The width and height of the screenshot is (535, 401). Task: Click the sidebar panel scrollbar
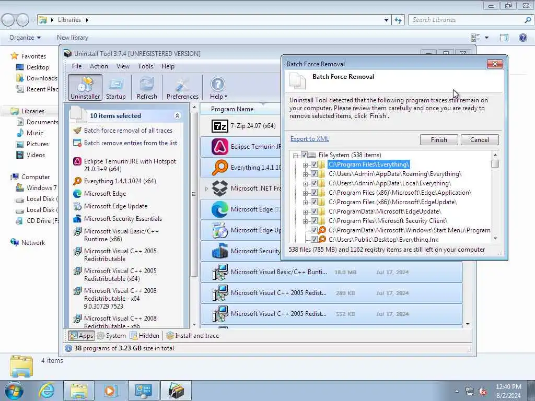pos(194,194)
